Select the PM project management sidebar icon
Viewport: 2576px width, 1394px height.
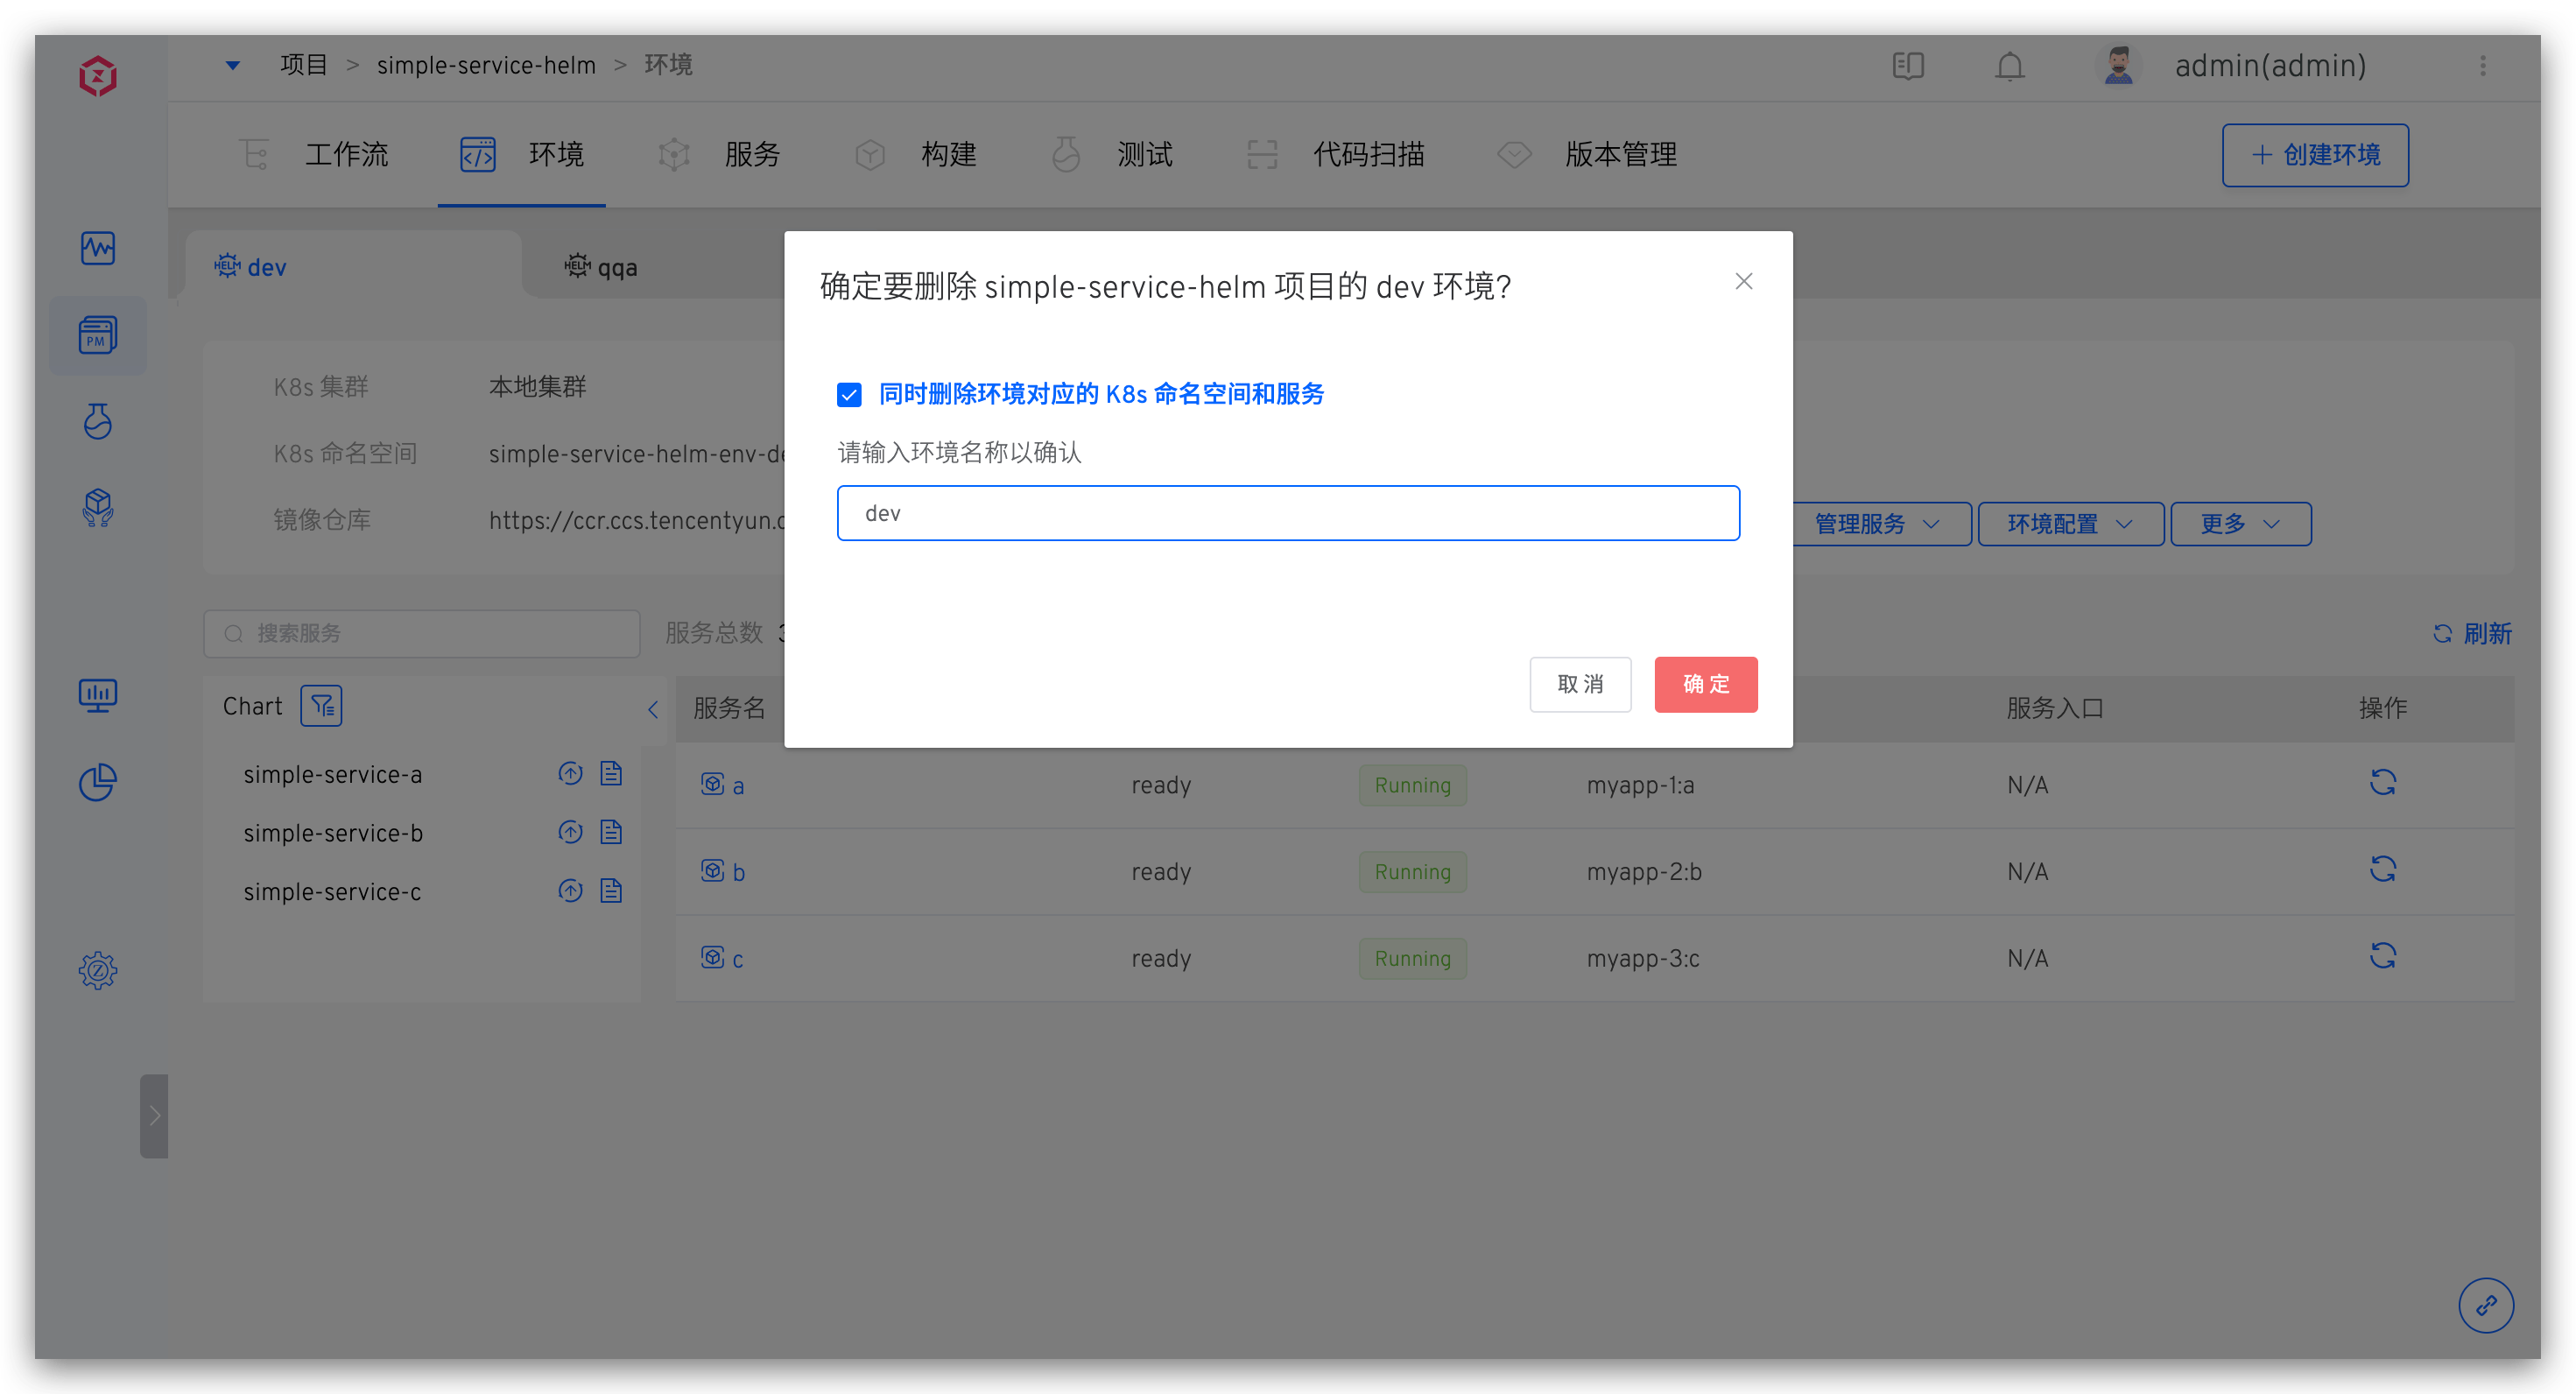97,335
